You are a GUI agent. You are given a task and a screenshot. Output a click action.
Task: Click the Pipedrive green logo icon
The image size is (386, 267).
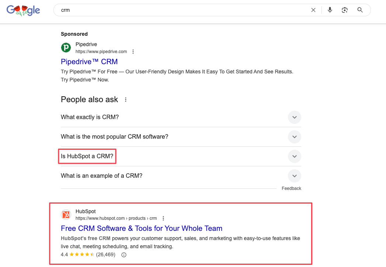click(66, 48)
